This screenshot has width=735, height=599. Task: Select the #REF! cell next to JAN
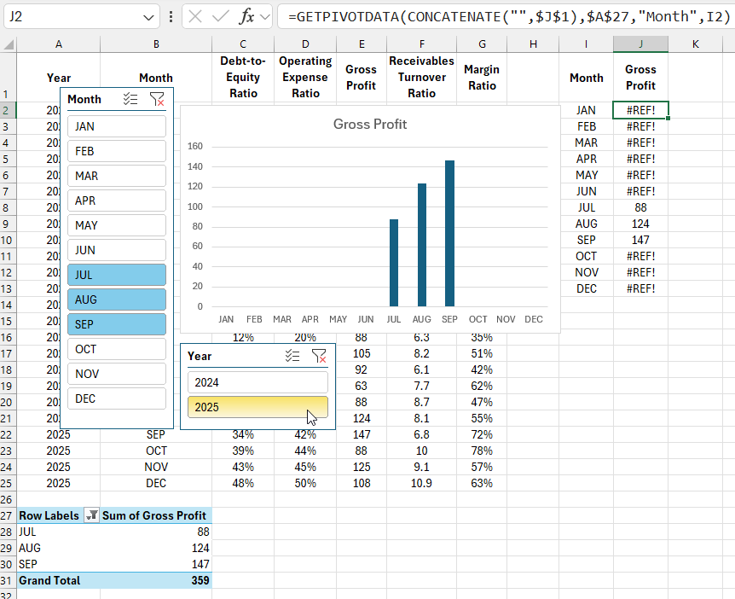click(x=640, y=110)
